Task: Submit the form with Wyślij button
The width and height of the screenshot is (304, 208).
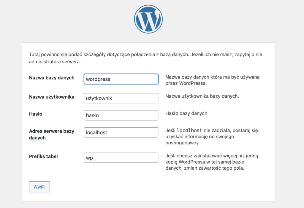Action: pyautogui.click(x=39, y=187)
